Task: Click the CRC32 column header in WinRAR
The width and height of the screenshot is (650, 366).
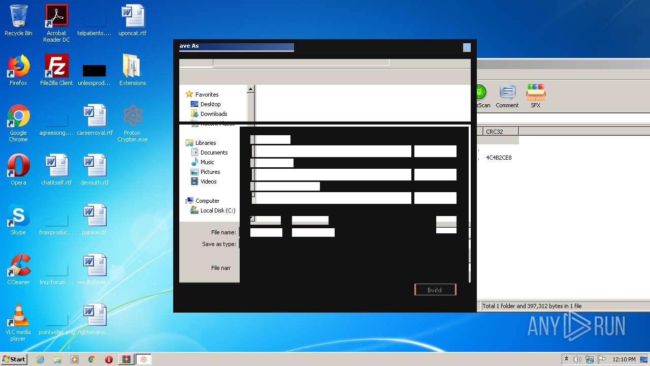Action: pos(501,132)
